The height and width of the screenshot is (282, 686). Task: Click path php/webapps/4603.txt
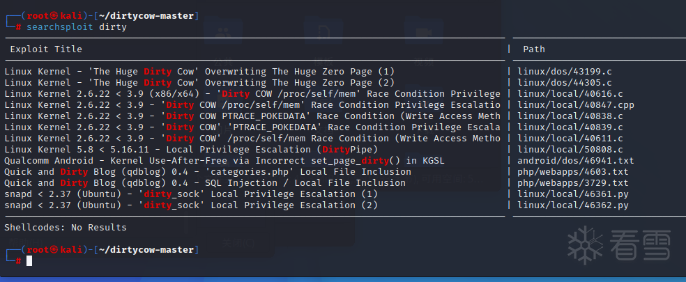(572, 172)
